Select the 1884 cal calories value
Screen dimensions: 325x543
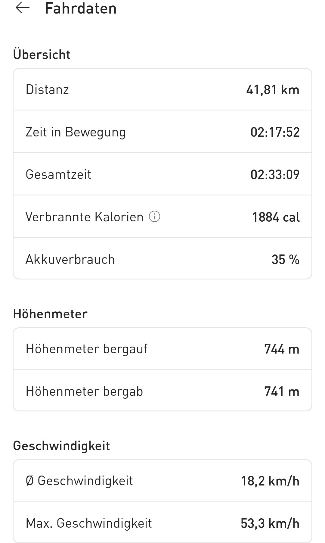(x=276, y=217)
